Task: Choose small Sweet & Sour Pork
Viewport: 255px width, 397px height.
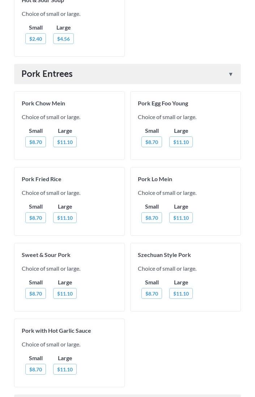Action: 35,293
